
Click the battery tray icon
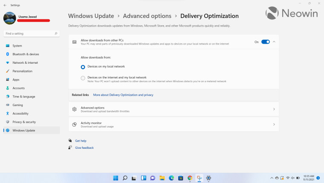[x=298, y=178]
